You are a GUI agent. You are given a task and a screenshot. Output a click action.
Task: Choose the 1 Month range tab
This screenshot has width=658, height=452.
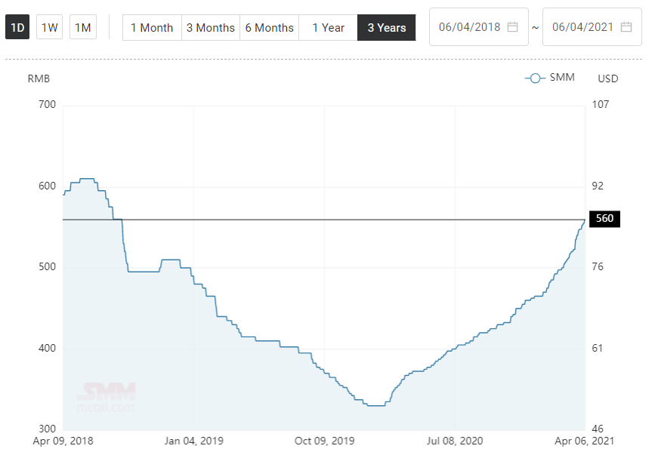152,28
